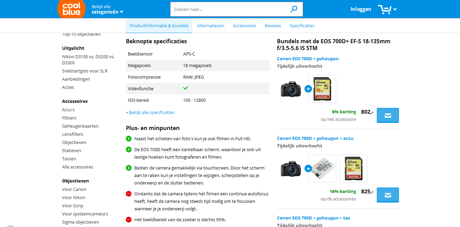
Task: Click in the 'Zoeken naar...' search field
Action: click(227, 9)
